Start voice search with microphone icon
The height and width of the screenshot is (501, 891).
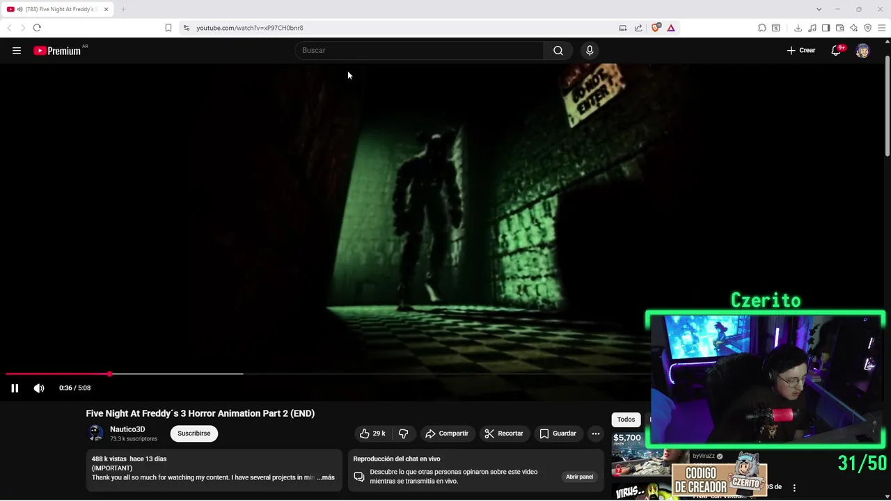[590, 50]
